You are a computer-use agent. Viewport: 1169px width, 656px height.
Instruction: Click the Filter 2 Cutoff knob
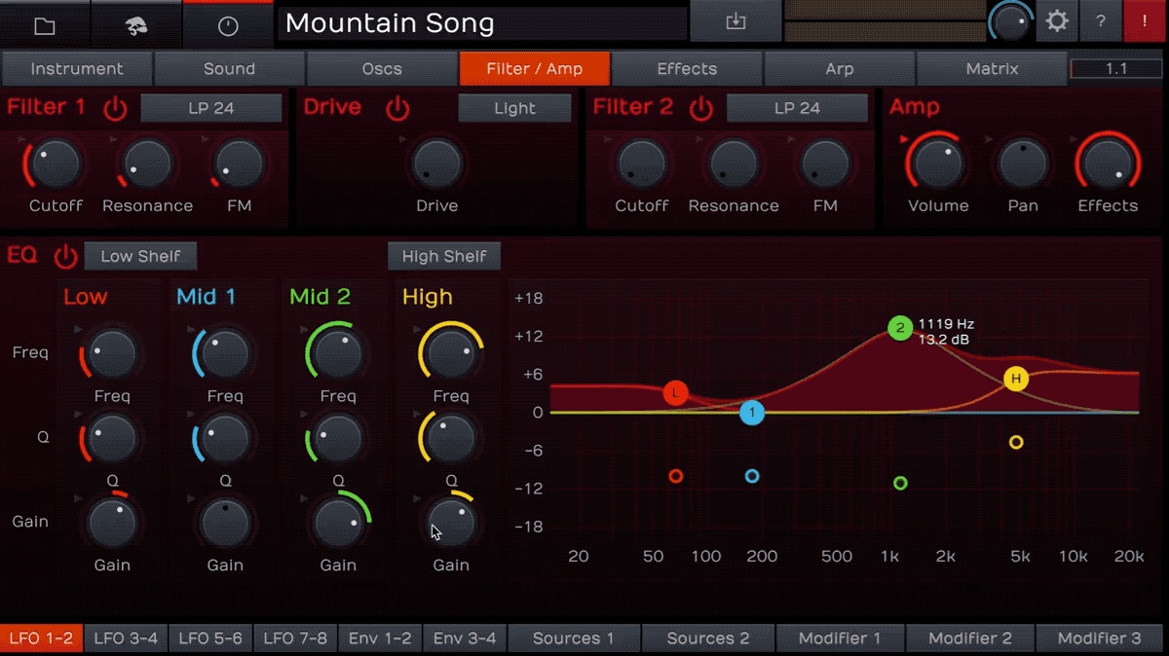tap(641, 164)
